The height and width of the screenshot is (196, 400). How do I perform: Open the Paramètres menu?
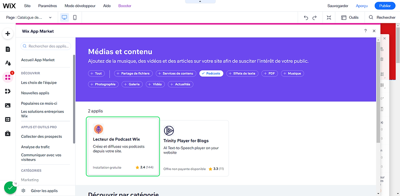(x=47, y=6)
